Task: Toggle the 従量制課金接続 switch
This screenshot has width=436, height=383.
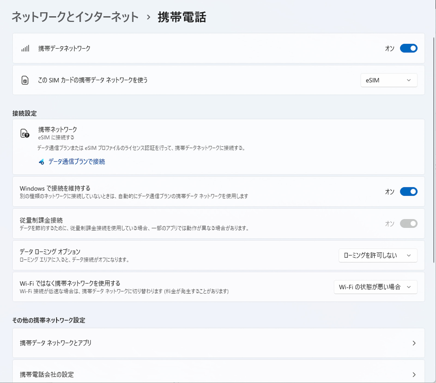Action: point(408,223)
